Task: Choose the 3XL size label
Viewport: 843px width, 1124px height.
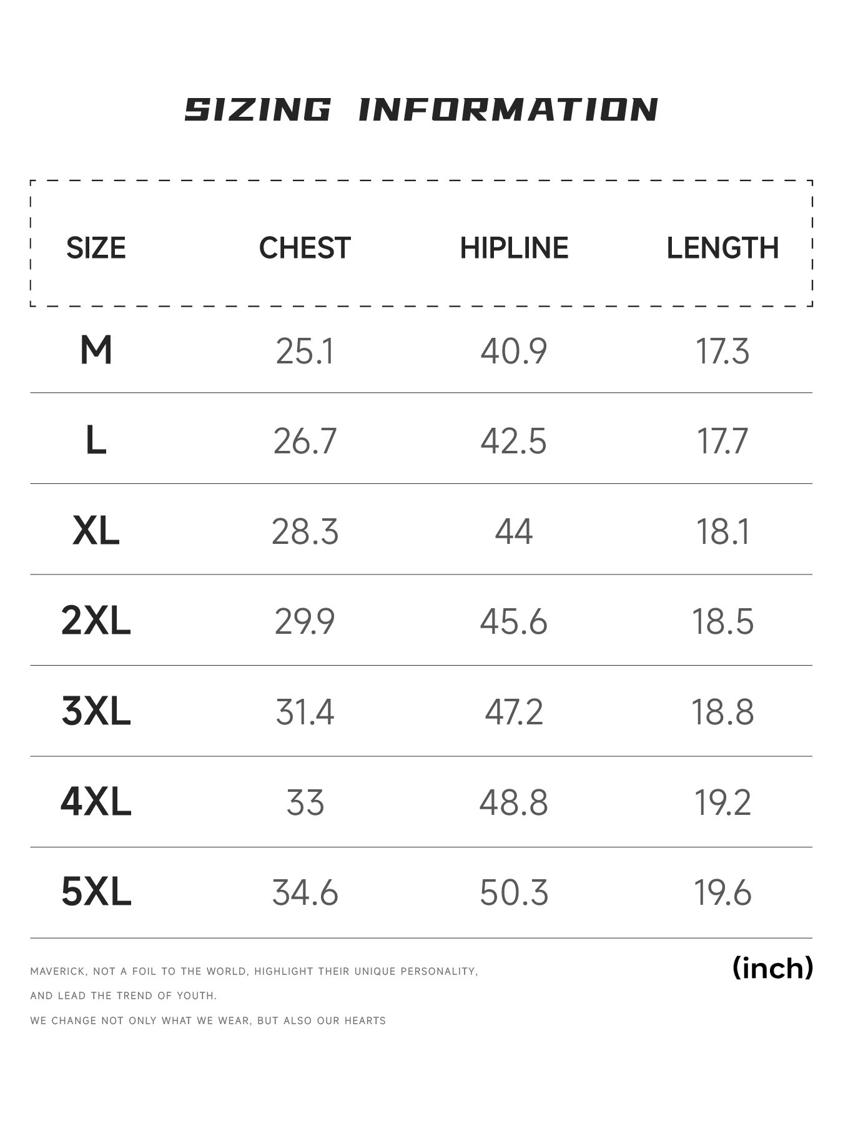Action: [x=96, y=712]
